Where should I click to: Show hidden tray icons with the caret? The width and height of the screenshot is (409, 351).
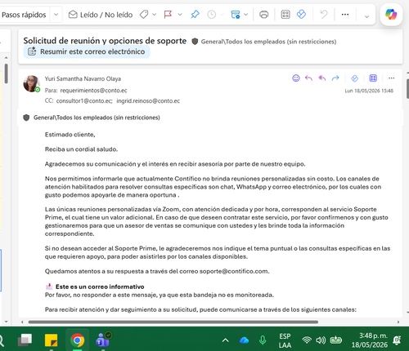point(225,340)
